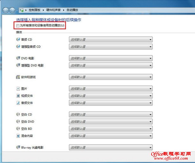This screenshot has width=195, height=163.
Task: Open the 空白 CD dropdown
Action: click(x=111, y=115)
